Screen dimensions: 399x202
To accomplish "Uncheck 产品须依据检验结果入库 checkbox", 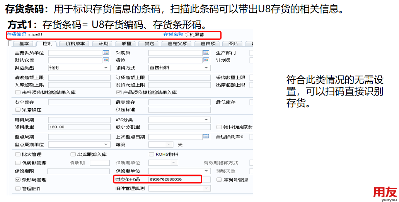I will pos(119,92).
